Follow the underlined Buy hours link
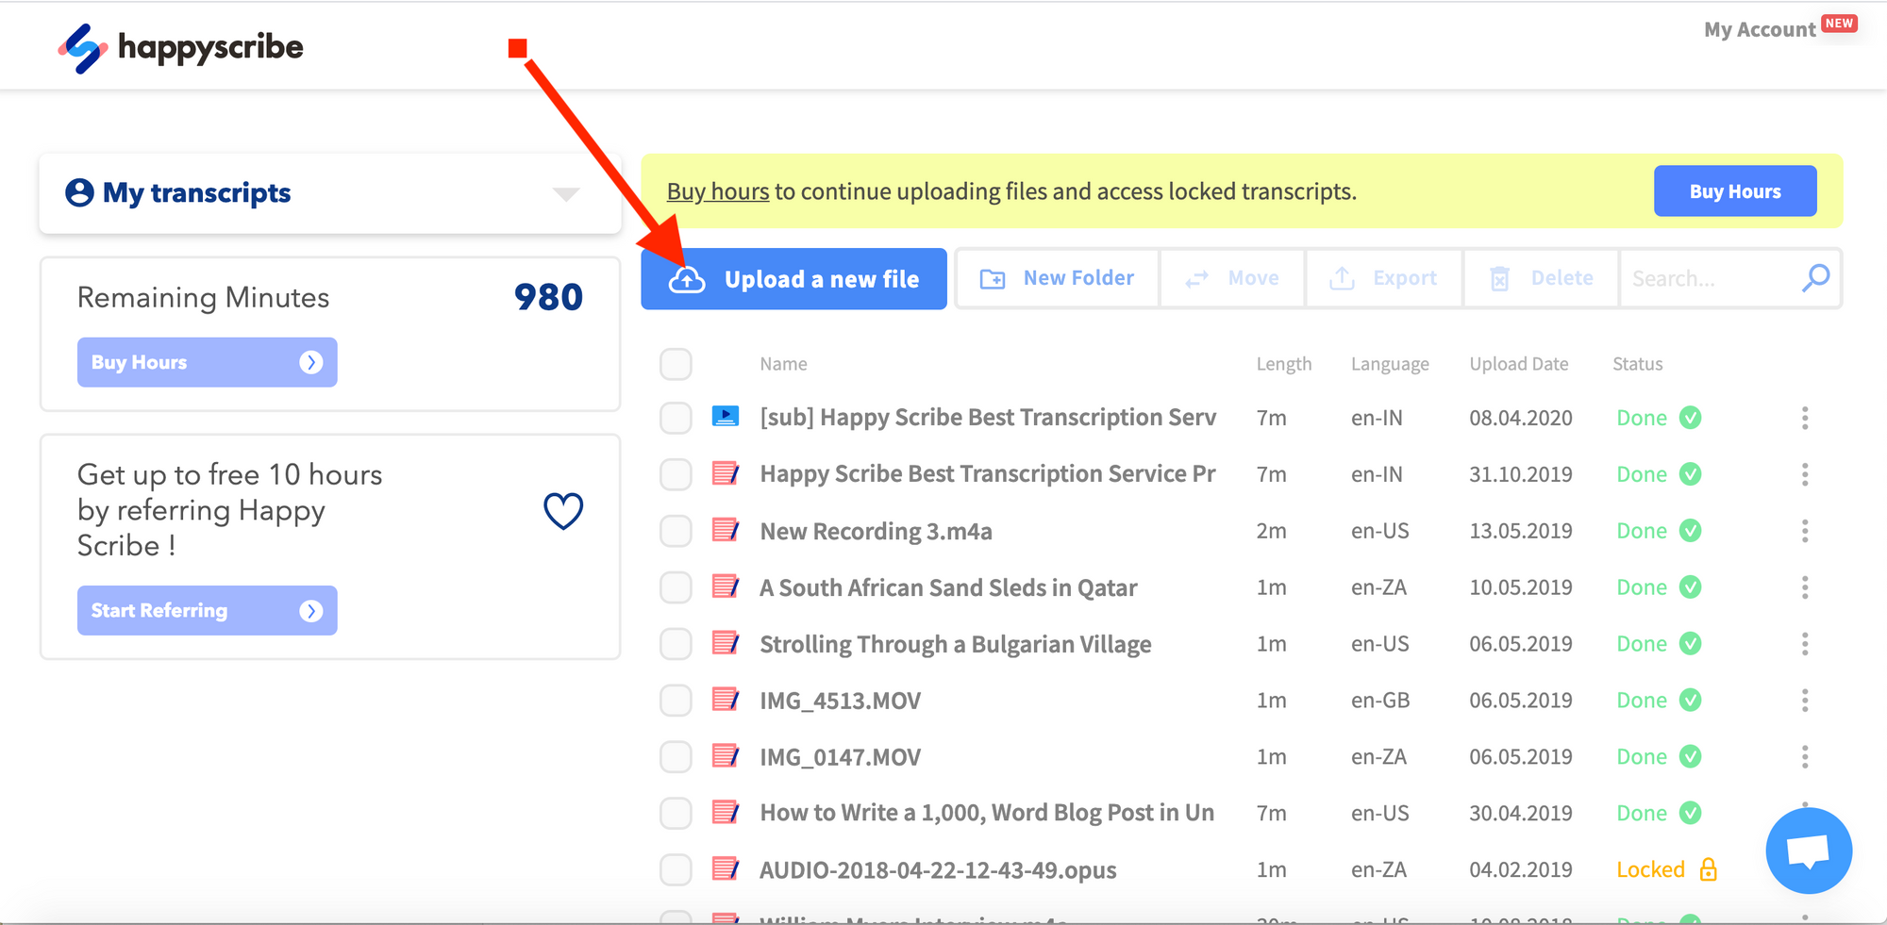The image size is (1887, 925). coord(717,191)
